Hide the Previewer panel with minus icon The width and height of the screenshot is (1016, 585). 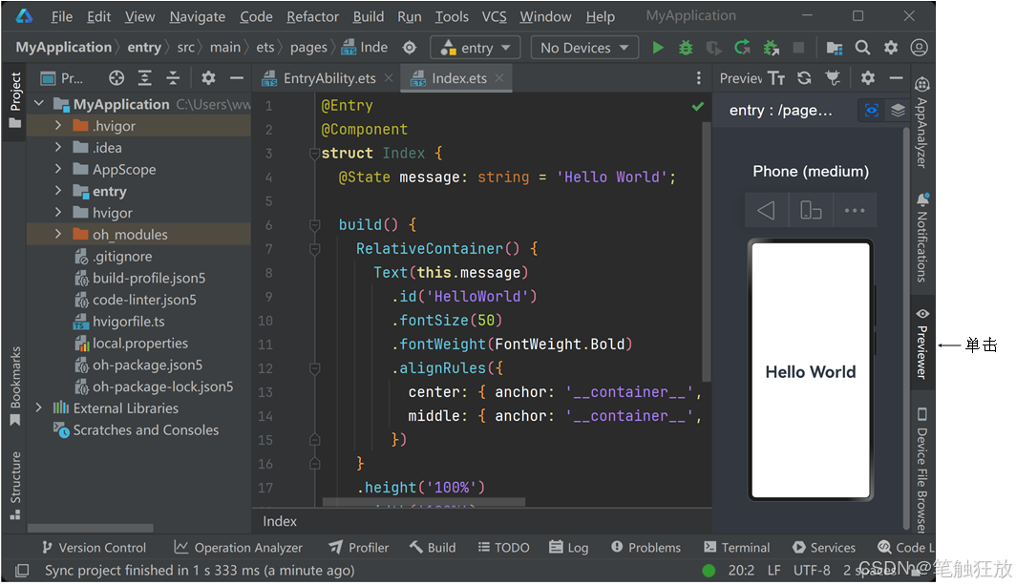point(896,78)
